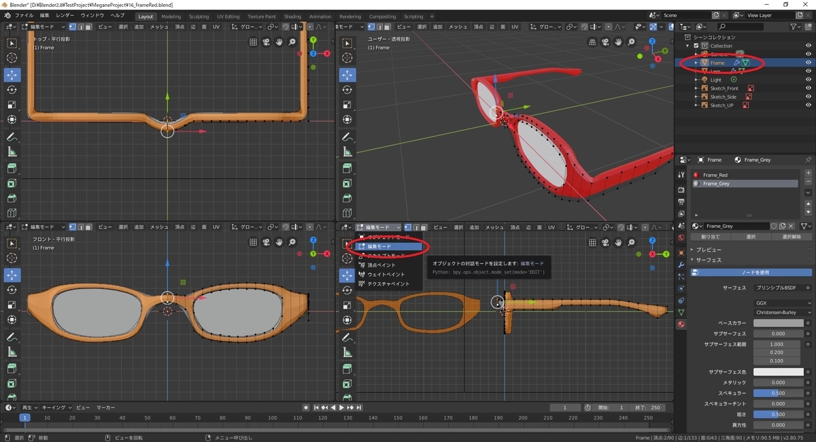Open the Christensen-Burley subsurface method dropdown
Viewport: 816px width, 442px height.
[x=783, y=313]
